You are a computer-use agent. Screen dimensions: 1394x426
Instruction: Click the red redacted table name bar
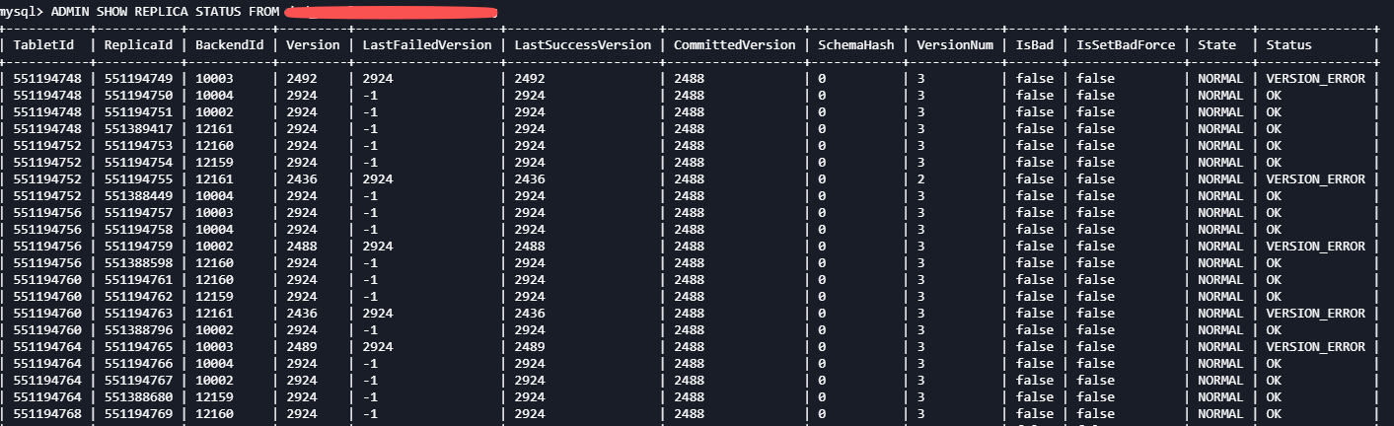coord(390,12)
